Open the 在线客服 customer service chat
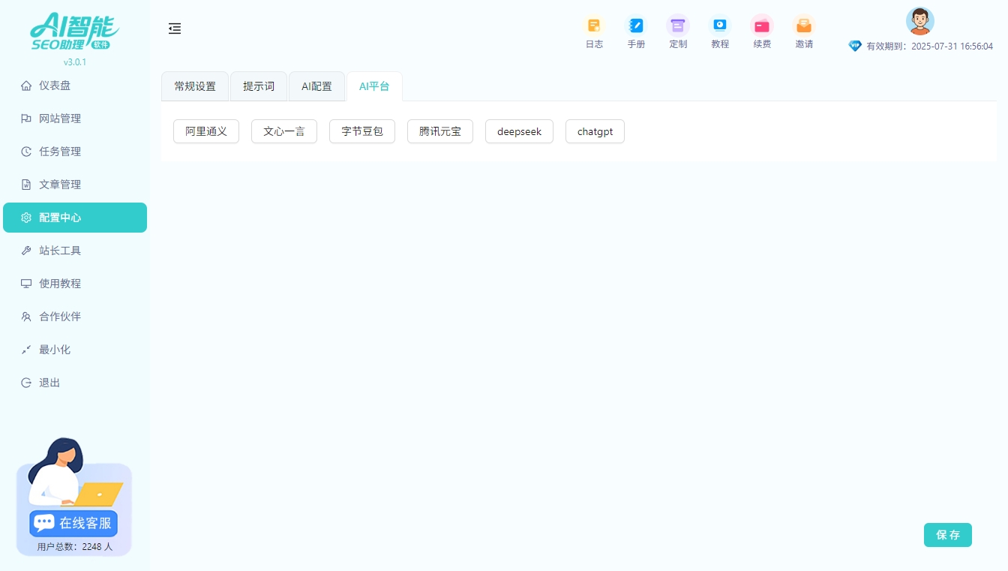1008x571 pixels. (73, 523)
